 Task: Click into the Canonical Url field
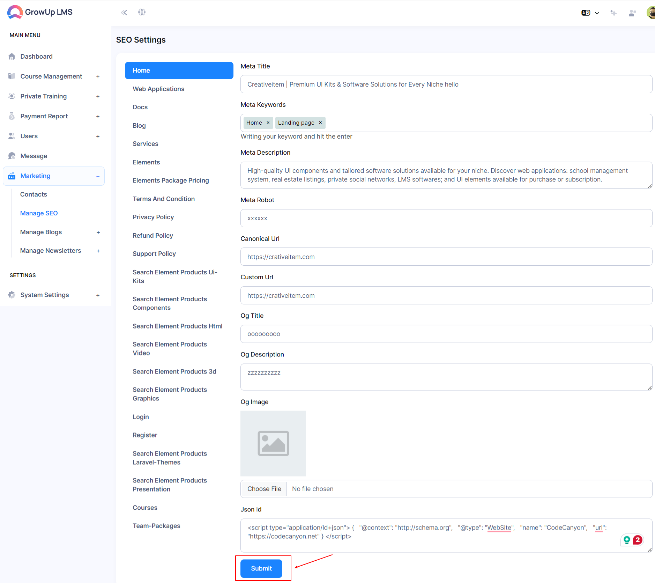click(446, 257)
